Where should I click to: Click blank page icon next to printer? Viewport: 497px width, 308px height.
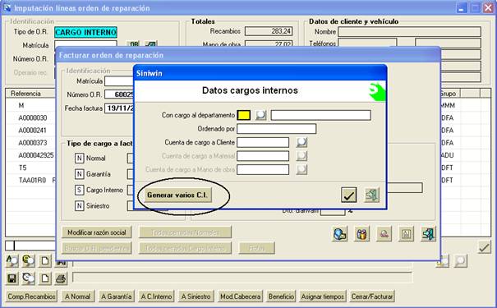coord(45,278)
